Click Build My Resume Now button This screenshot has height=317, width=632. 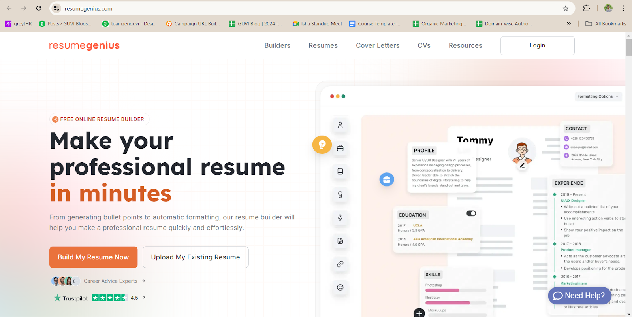pos(93,257)
